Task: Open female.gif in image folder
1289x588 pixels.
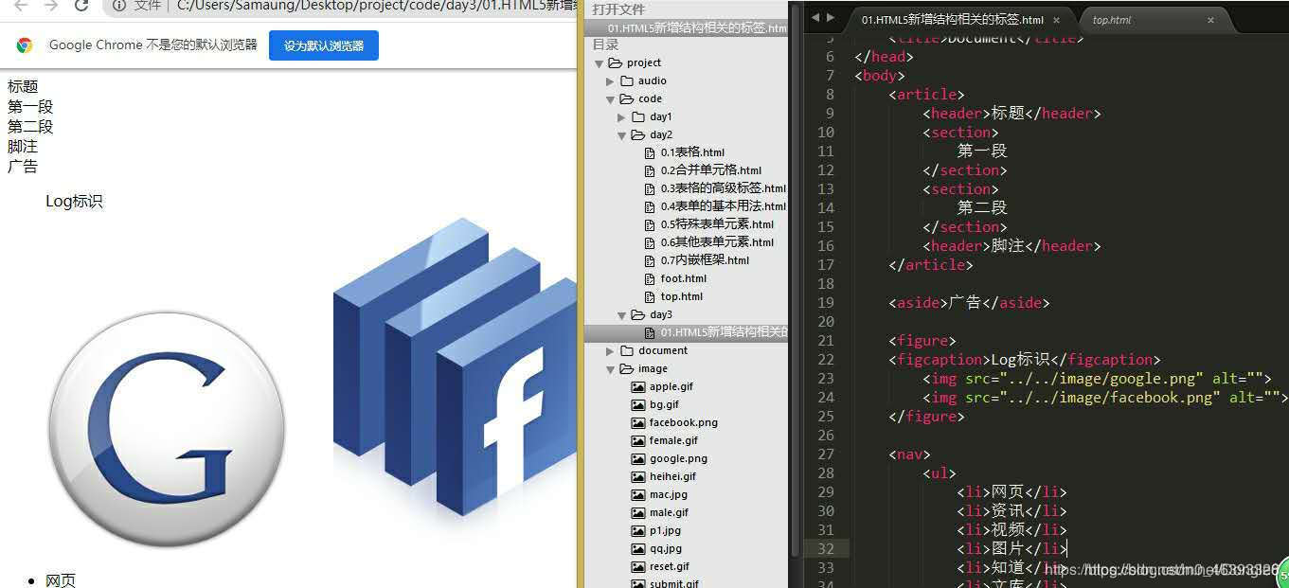Action: (673, 440)
